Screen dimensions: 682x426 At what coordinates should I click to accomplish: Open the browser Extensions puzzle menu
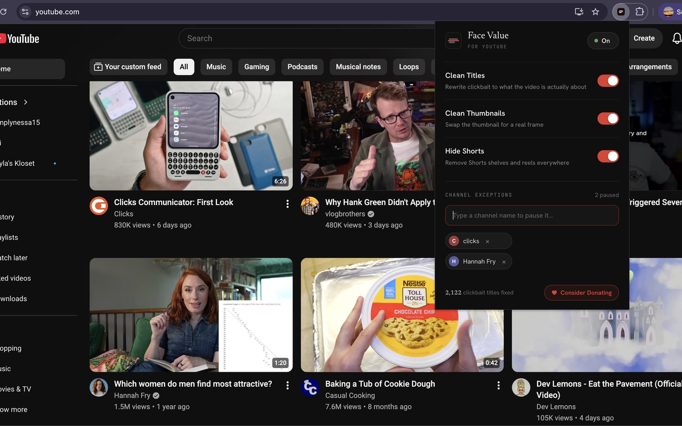point(639,12)
